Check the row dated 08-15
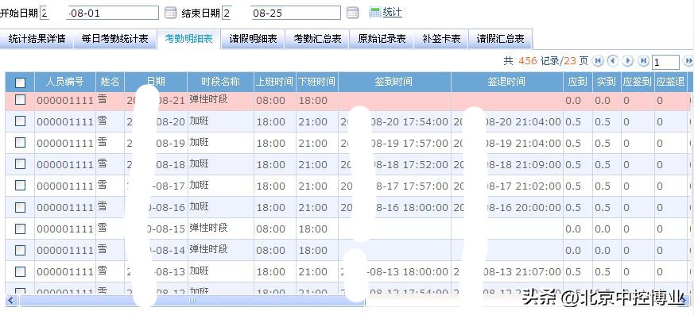 (21, 229)
